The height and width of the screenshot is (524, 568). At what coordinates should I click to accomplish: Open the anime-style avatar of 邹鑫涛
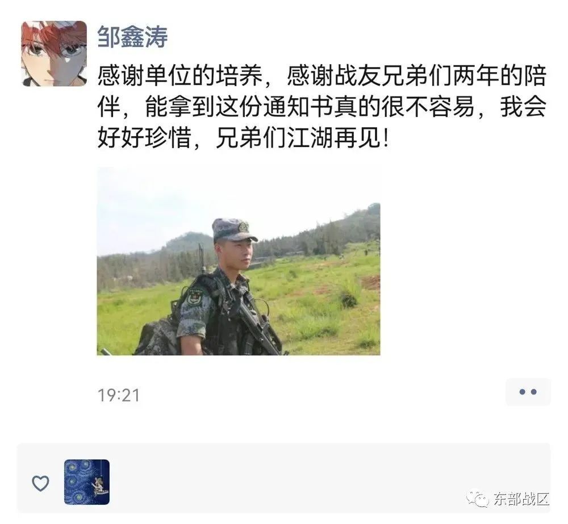coord(55,53)
